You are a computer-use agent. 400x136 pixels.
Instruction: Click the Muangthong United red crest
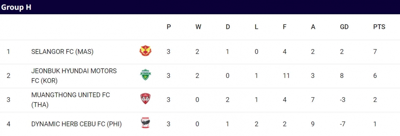145,99
